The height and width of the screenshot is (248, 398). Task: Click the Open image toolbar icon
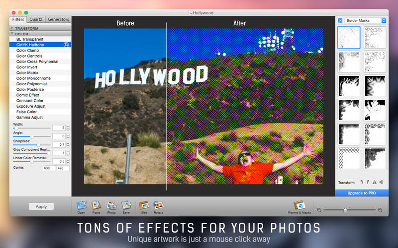(81, 205)
